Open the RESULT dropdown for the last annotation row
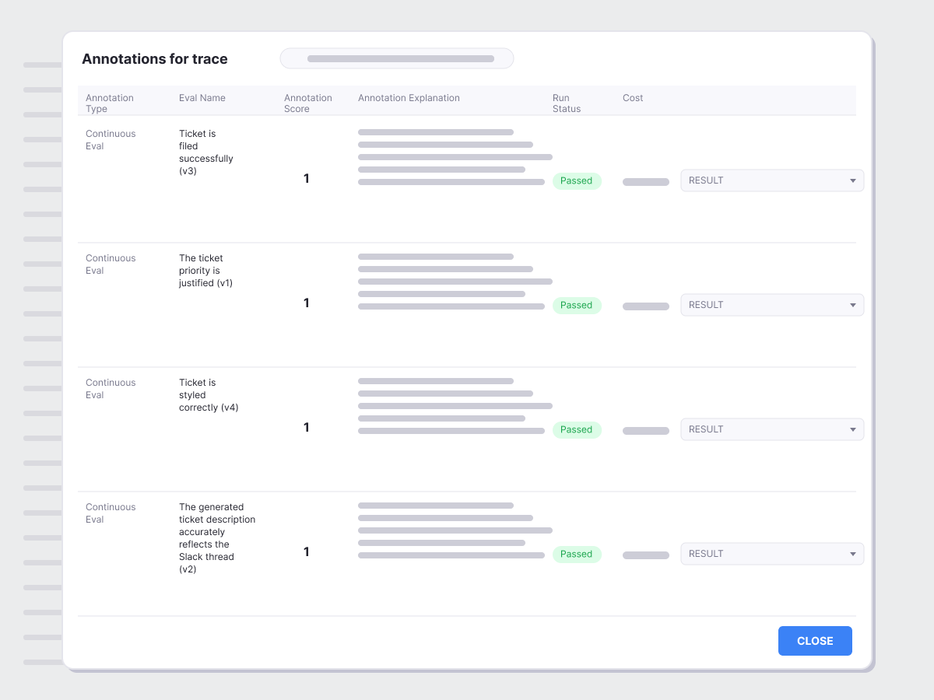Image resolution: width=934 pixels, height=700 pixels. click(771, 554)
